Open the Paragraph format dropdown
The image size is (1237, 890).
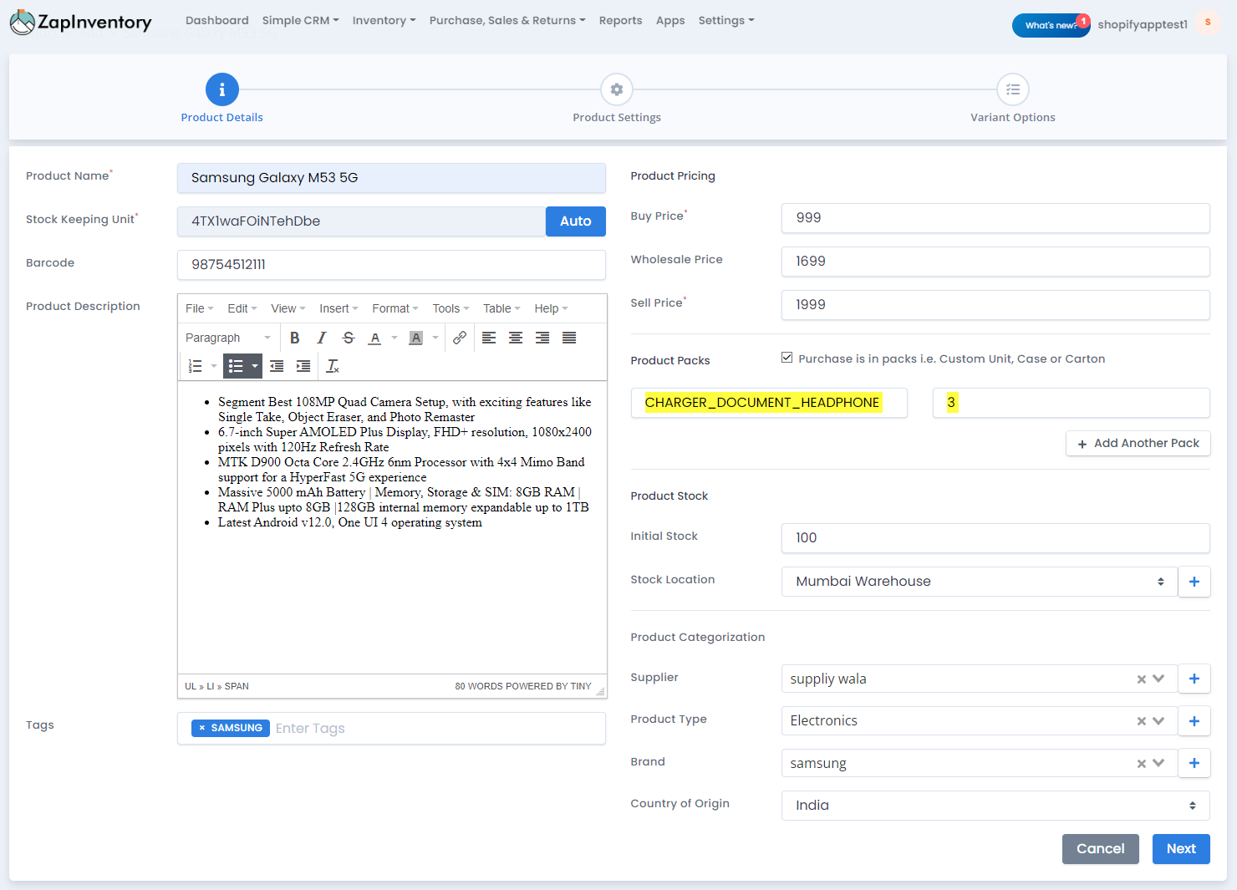(x=228, y=338)
